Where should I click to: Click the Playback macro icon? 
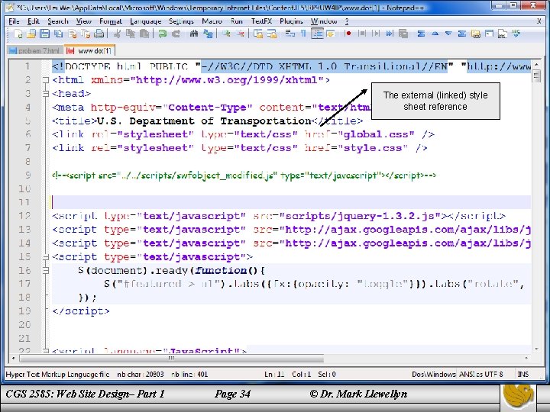(376, 34)
